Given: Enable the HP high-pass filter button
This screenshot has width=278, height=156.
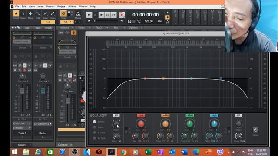Looking at the screenshot, I should tap(116, 116).
